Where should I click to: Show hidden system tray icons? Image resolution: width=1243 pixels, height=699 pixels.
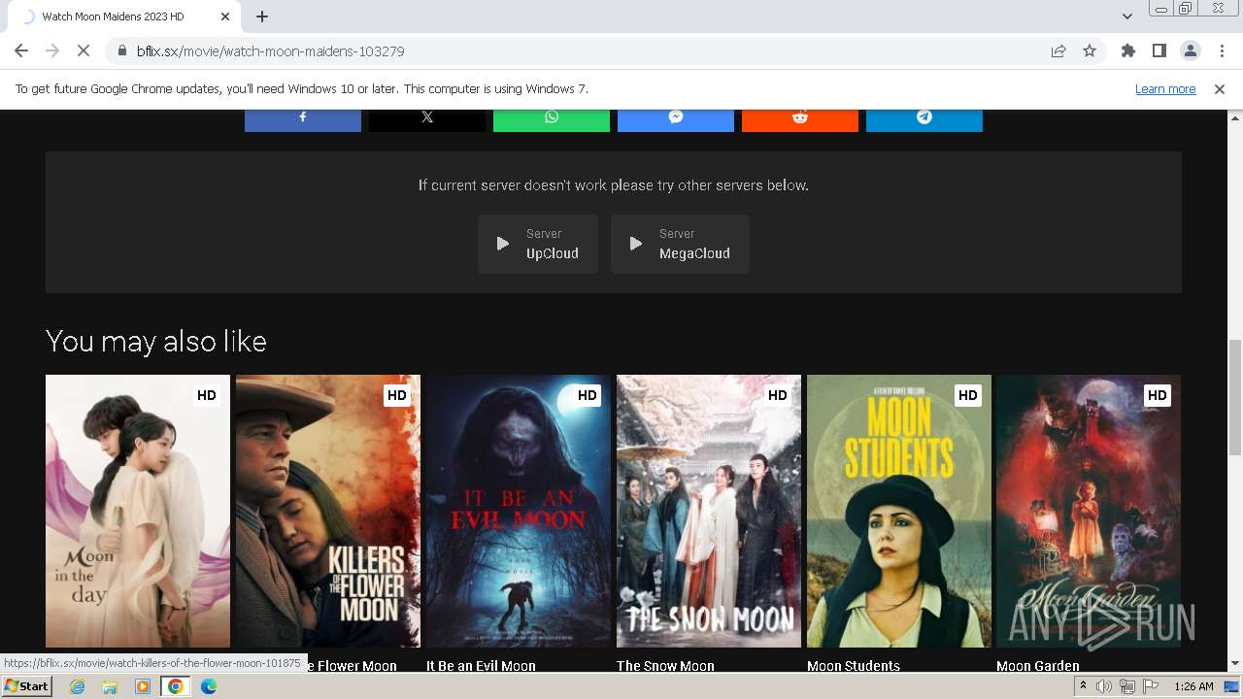coord(1083,685)
